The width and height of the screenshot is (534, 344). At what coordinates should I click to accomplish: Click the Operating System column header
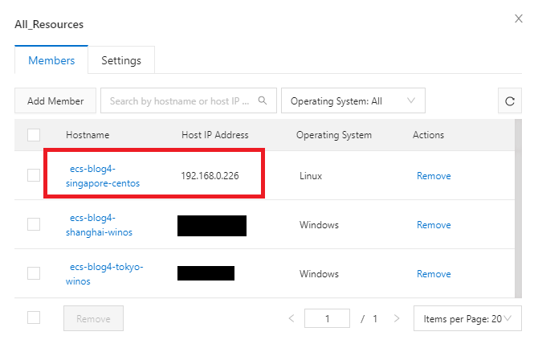pyautogui.click(x=334, y=135)
